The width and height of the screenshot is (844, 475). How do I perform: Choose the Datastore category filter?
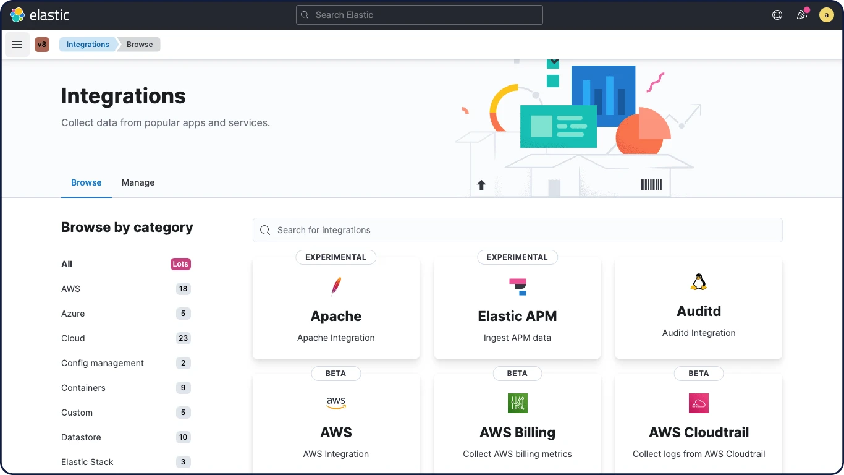(81, 437)
